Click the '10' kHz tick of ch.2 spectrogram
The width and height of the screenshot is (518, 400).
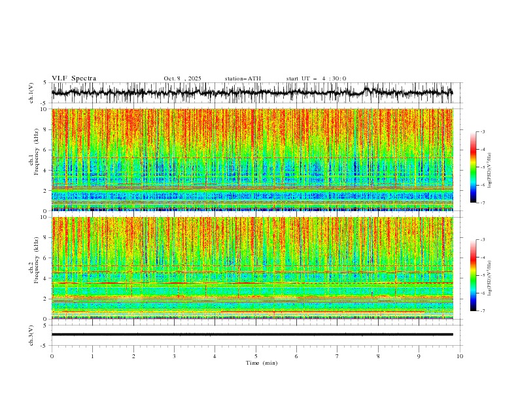point(44,217)
